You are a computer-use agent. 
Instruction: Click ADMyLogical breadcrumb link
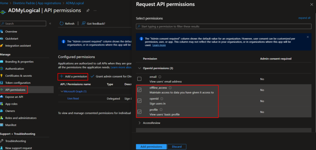(75, 3)
